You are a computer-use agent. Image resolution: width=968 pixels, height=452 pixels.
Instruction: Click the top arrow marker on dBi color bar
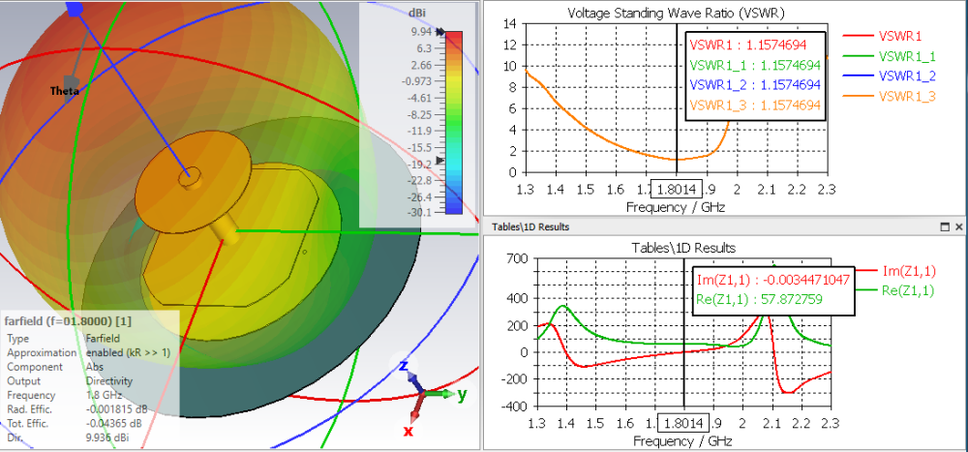tap(440, 32)
